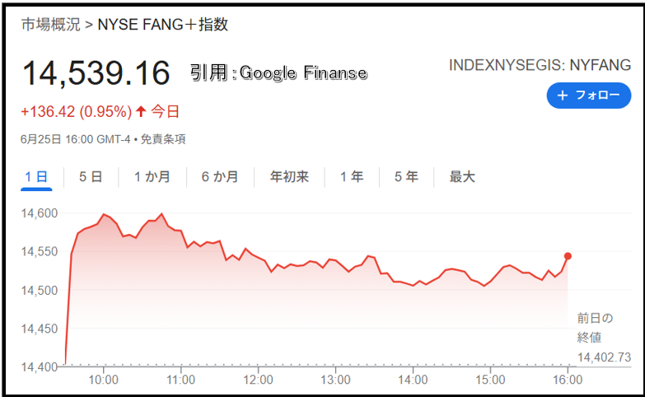The width and height of the screenshot is (645, 397).
Task: Open the 市場概況 breadcrumb link
Action: [50, 25]
